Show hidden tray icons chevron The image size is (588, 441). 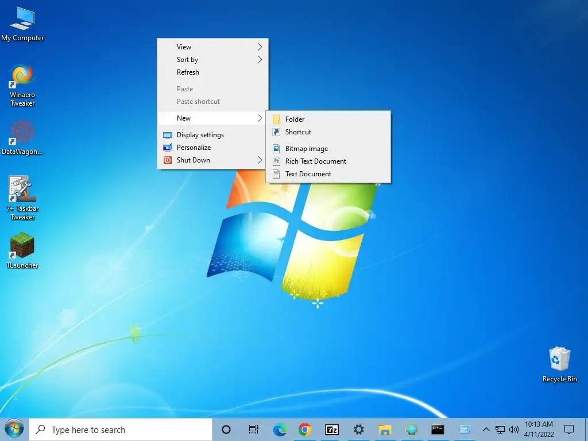point(486,430)
